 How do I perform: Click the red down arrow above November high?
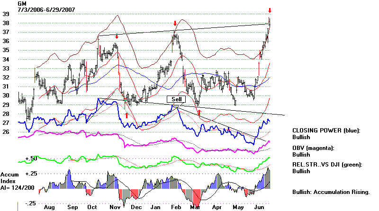pos(117,36)
